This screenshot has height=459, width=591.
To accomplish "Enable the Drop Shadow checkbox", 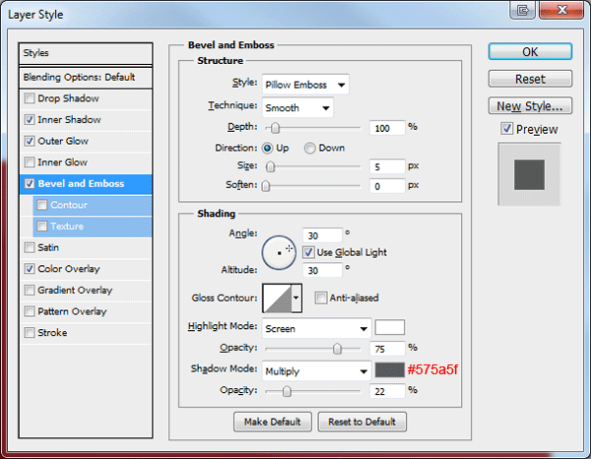I will pos(29,98).
